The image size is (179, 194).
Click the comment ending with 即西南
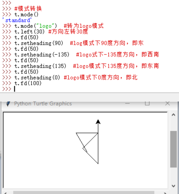point(118,55)
